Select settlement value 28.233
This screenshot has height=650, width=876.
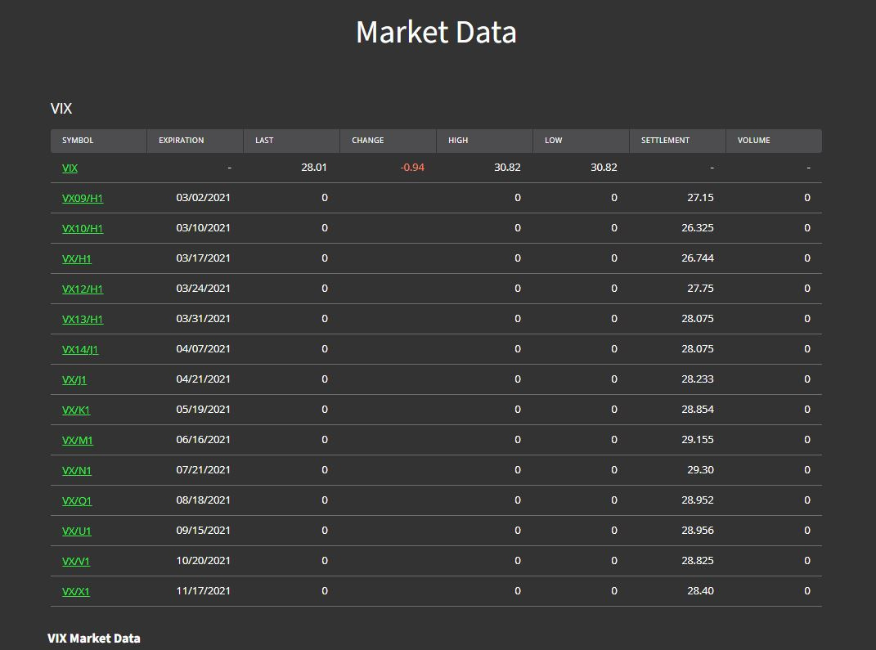coord(698,379)
